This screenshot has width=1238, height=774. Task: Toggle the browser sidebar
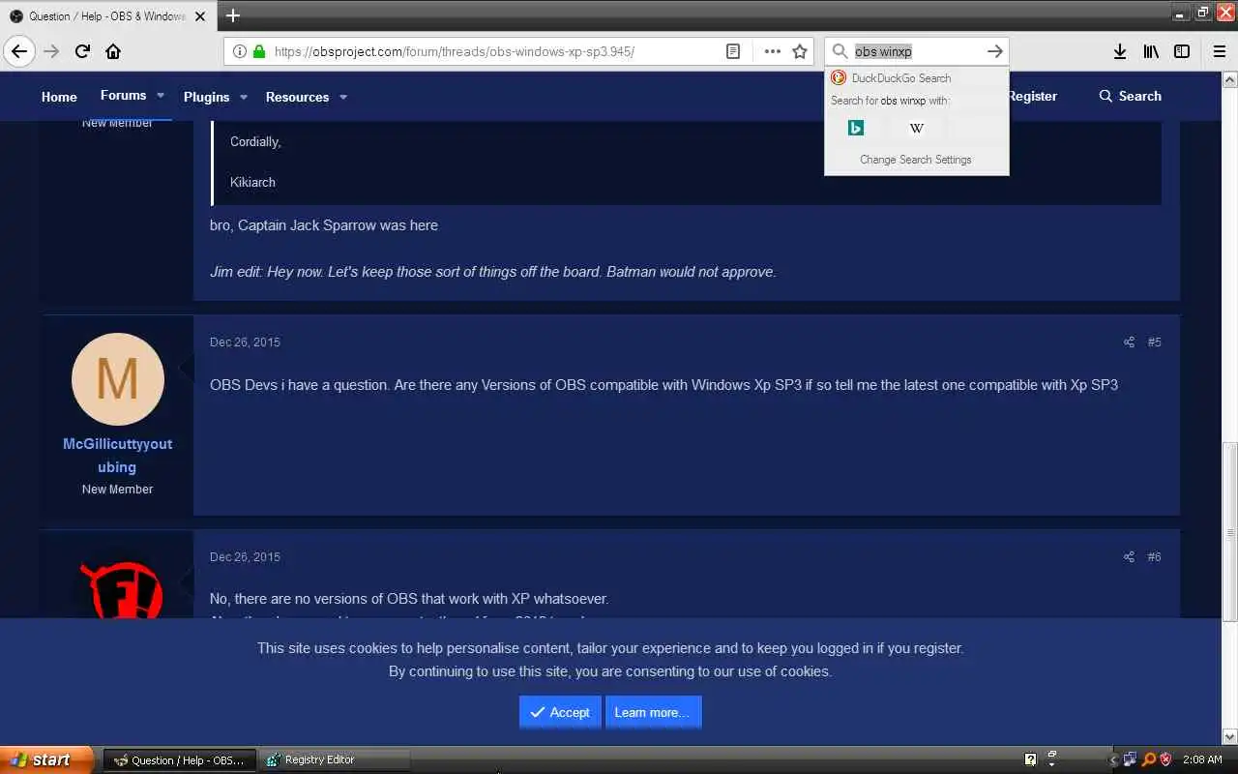(x=1182, y=51)
